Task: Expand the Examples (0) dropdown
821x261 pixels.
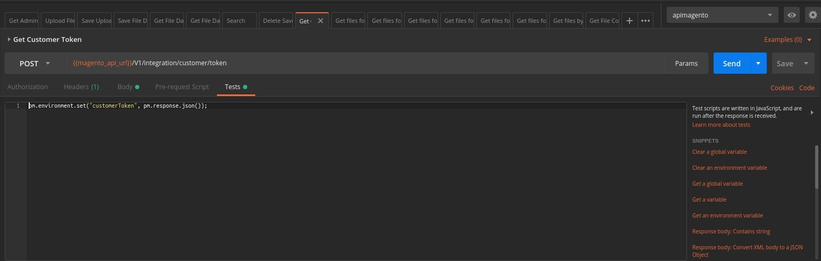Action: tap(788, 40)
